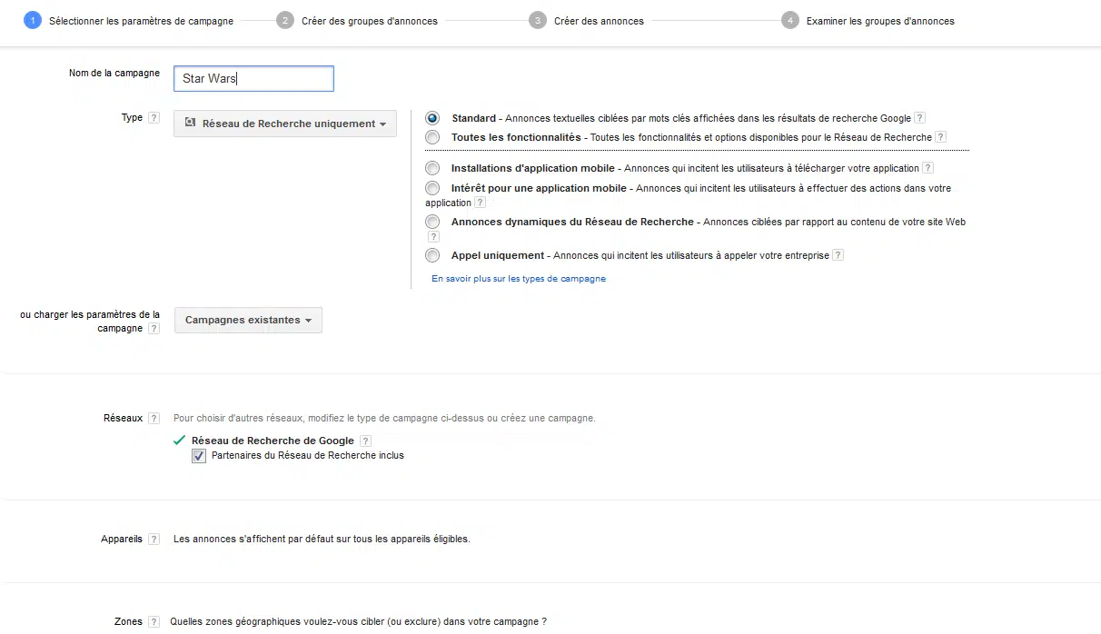Screen dimensions: 1101x634
Task: Click help icon beside Standard option
Action: [919, 118]
